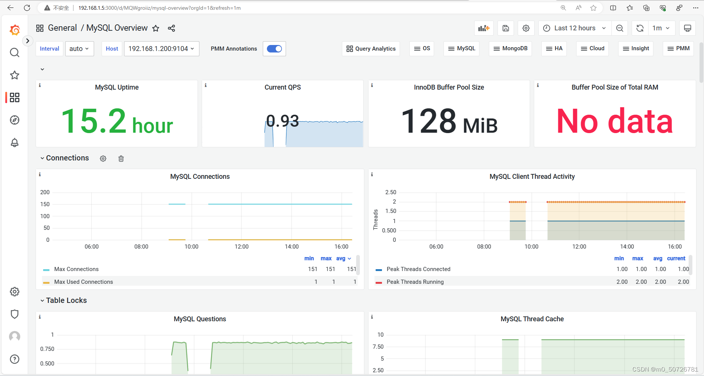Open Query Analytics dashboard link
The height and width of the screenshot is (376, 704).
coord(371,49)
